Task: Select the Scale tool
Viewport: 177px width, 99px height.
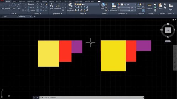Action: [x=38, y=10]
